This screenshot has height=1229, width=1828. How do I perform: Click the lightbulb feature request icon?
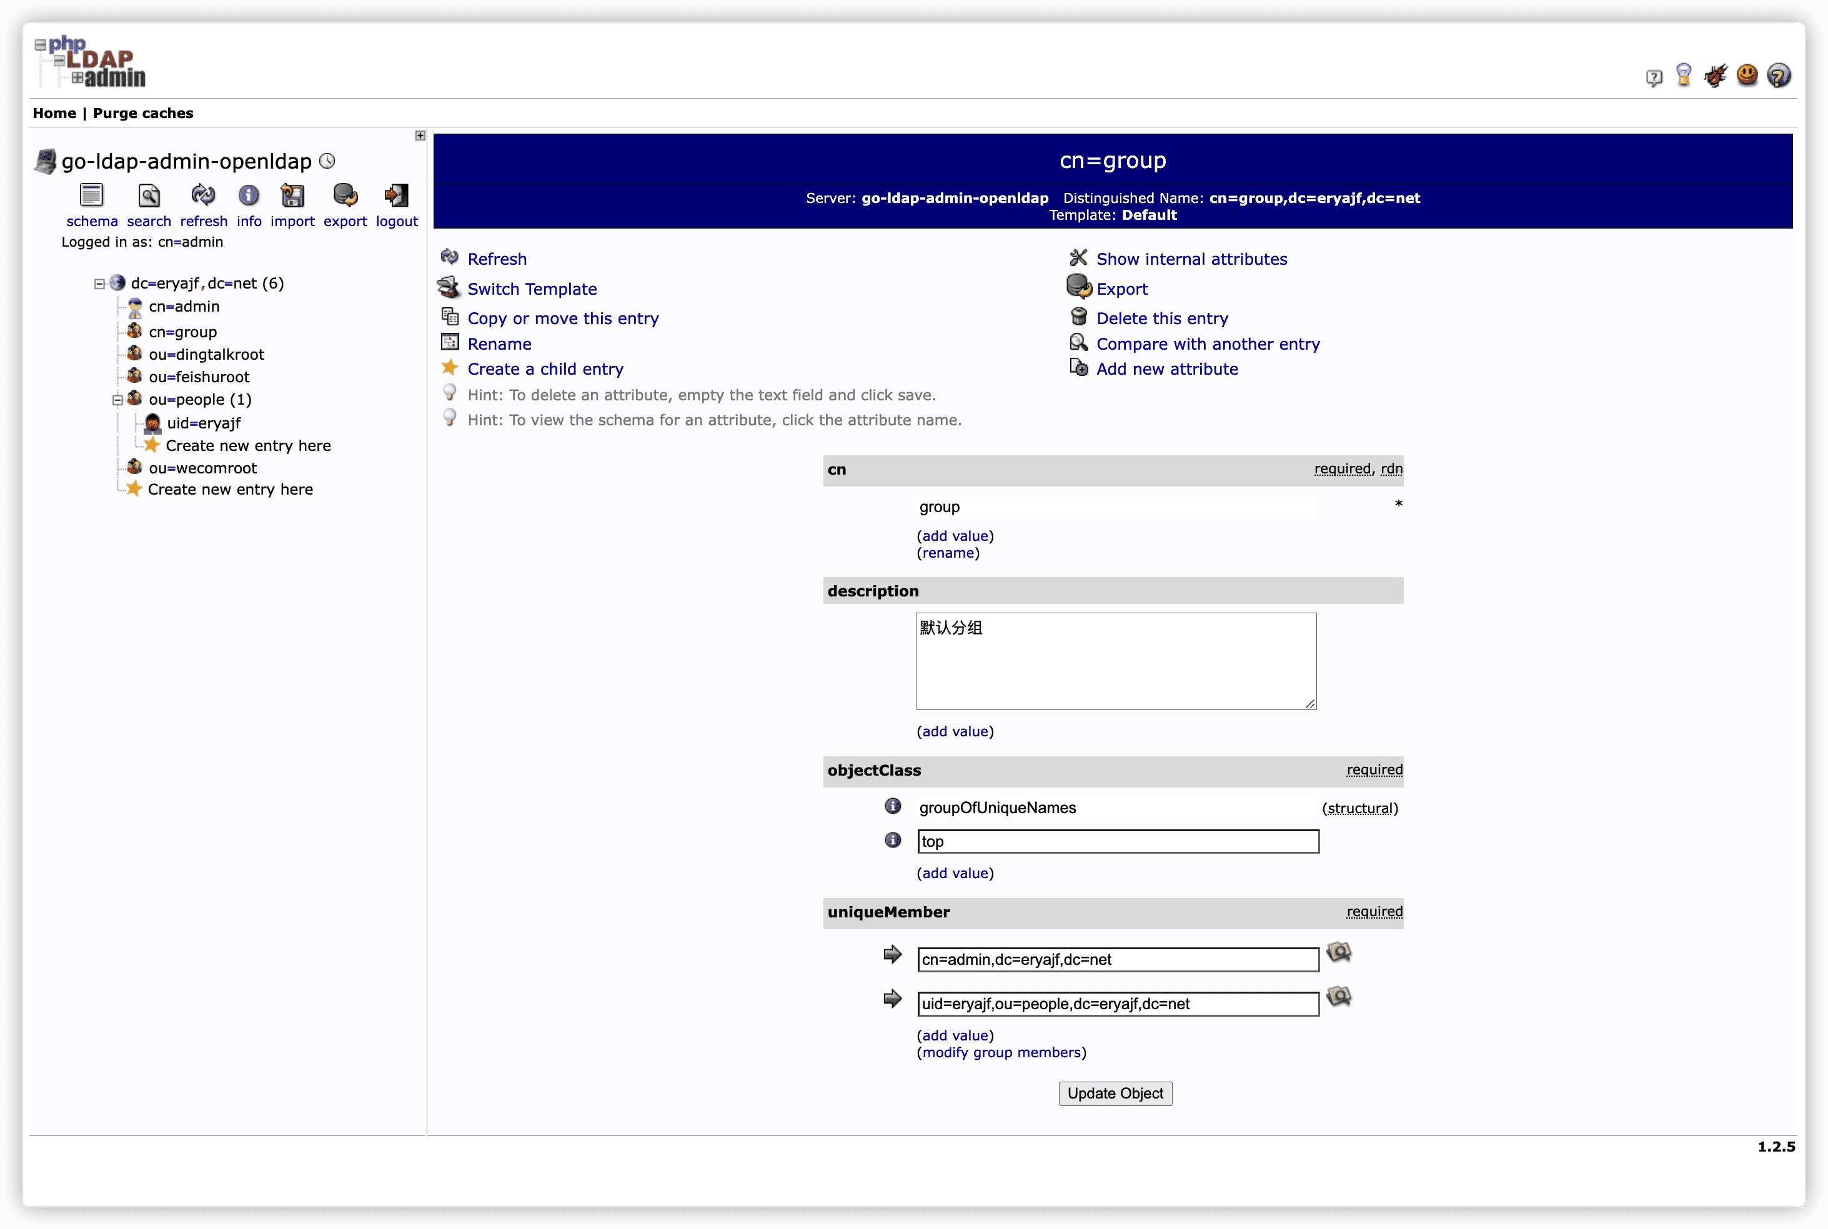1683,76
